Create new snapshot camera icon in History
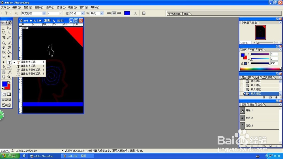The height and width of the screenshot is (159, 283). 270,97
